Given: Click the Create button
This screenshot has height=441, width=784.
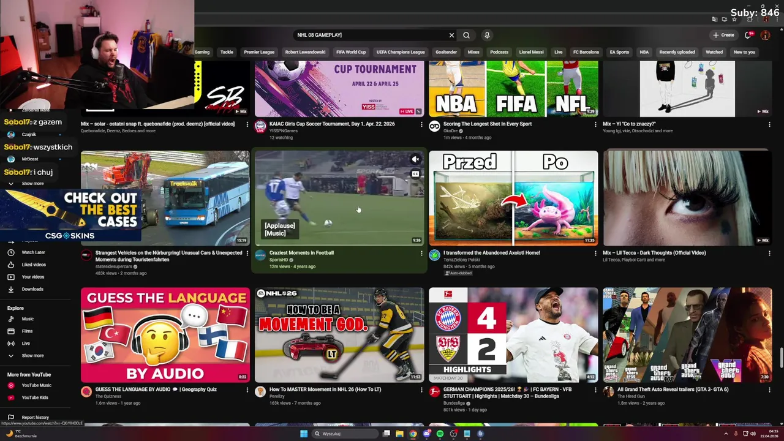Looking at the screenshot, I should click(723, 35).
